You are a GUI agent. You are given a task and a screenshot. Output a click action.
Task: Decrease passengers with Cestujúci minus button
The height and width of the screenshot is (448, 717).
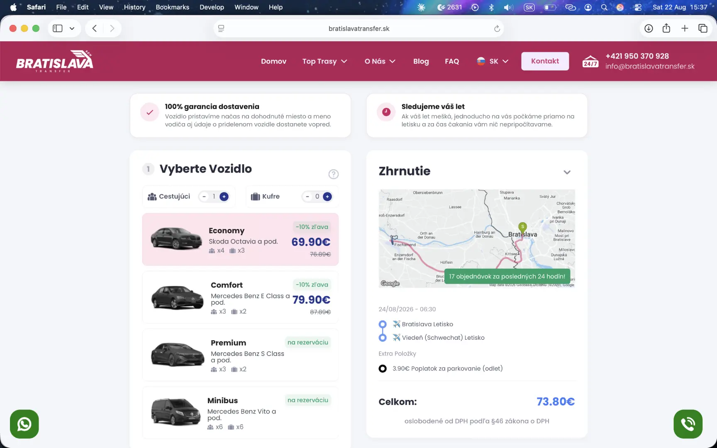tap(204, 197)
